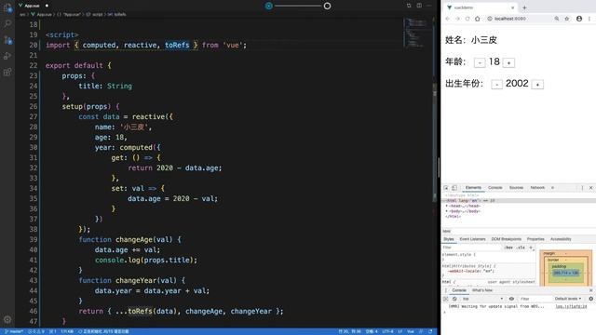Close the console drawer
Image resolution: width=596 pixels, height=335 pixels.
pos(591,290)
